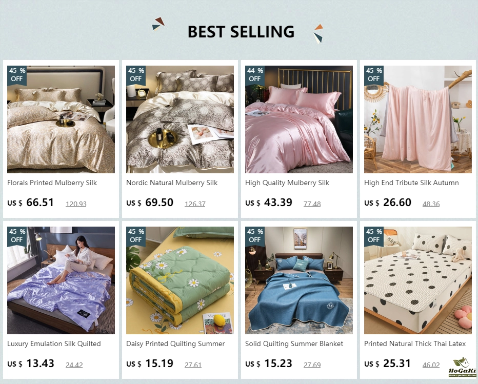The image size is (478, 384).
Task: Open polka dot Thai Latex mattress image
Action: coord(417,280)
